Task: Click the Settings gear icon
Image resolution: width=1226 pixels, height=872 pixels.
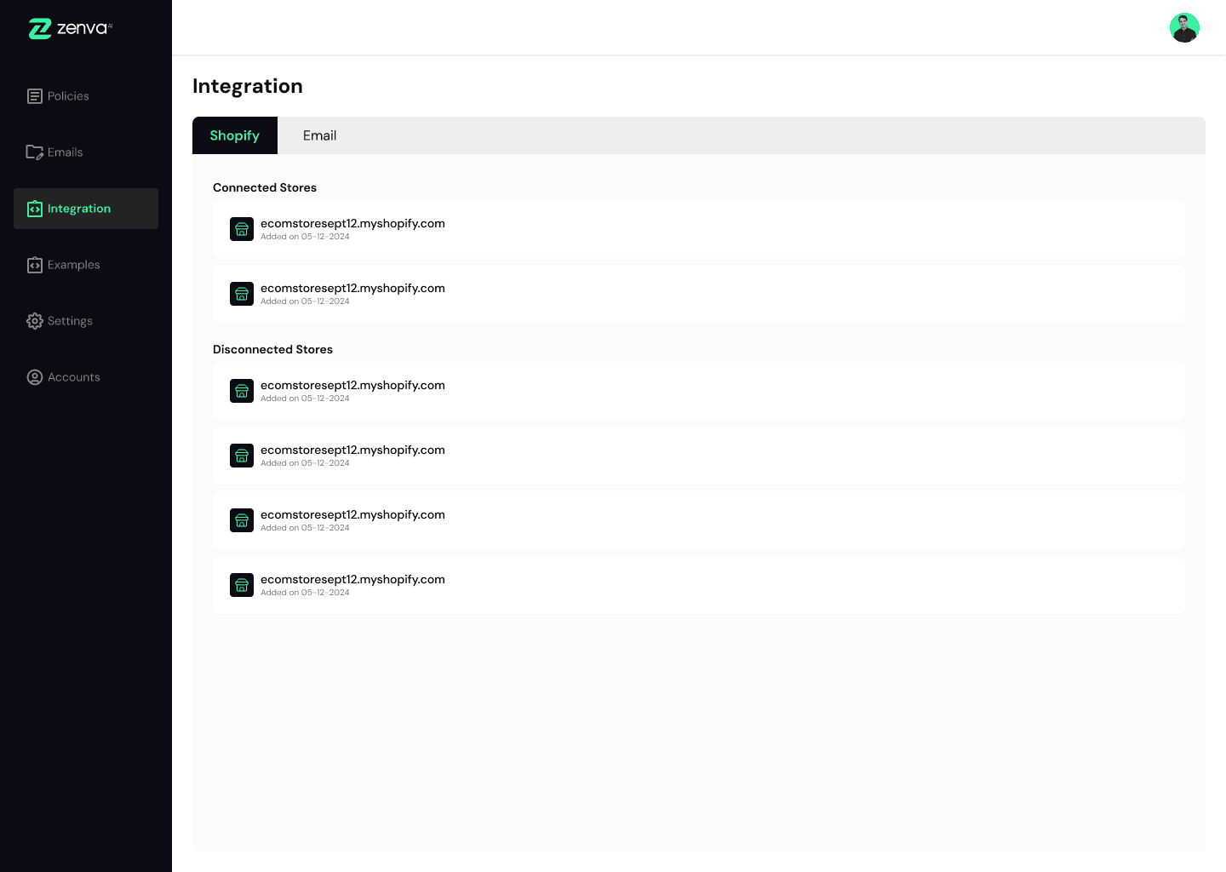Action: [35, 321]
